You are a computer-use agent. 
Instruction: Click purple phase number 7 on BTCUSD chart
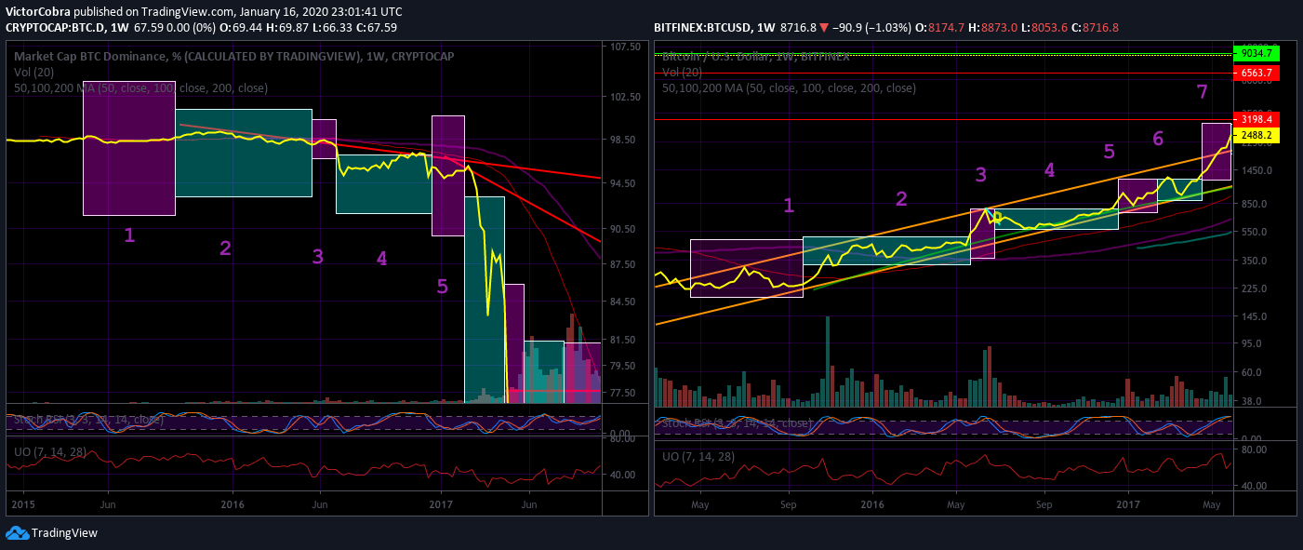1202,92
